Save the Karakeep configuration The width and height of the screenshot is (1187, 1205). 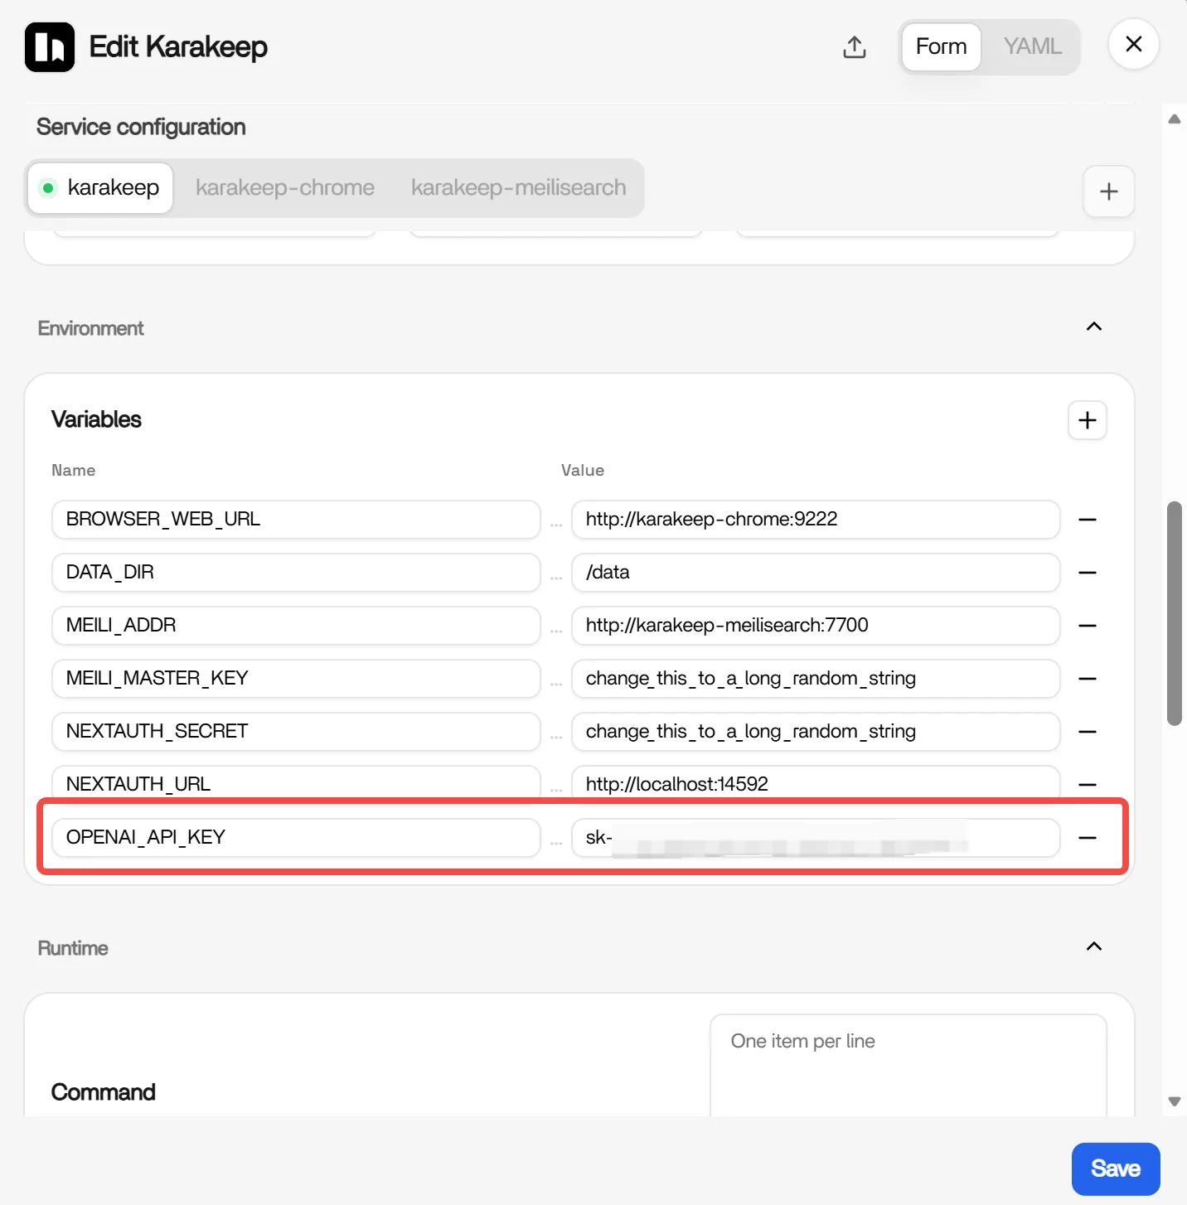click(x=1116, y=1169)
